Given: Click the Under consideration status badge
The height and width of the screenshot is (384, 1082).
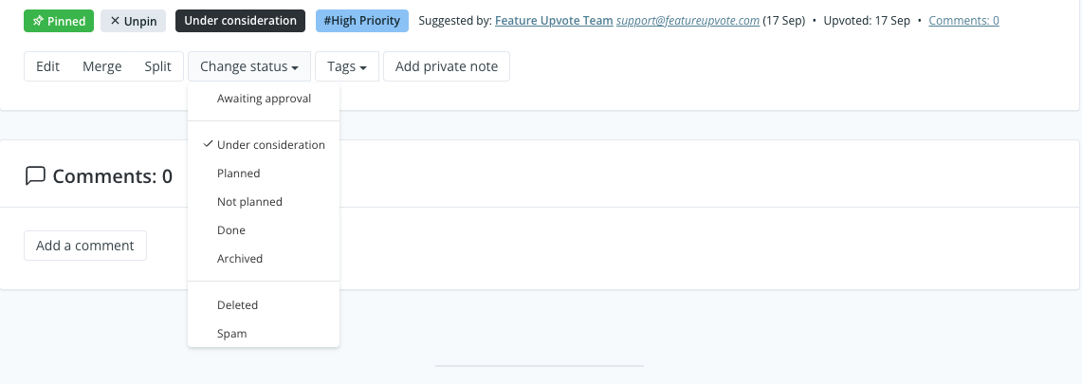Looking at the screenshot, I should click(x=240, y=21).
